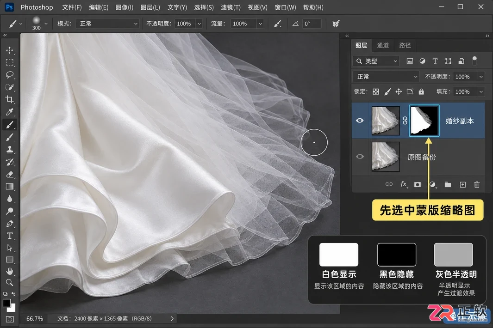The image size is (493, 328).
Task: Expand the 填充 fill arrow
Action: pyautogui.click(x=481, y=91)
